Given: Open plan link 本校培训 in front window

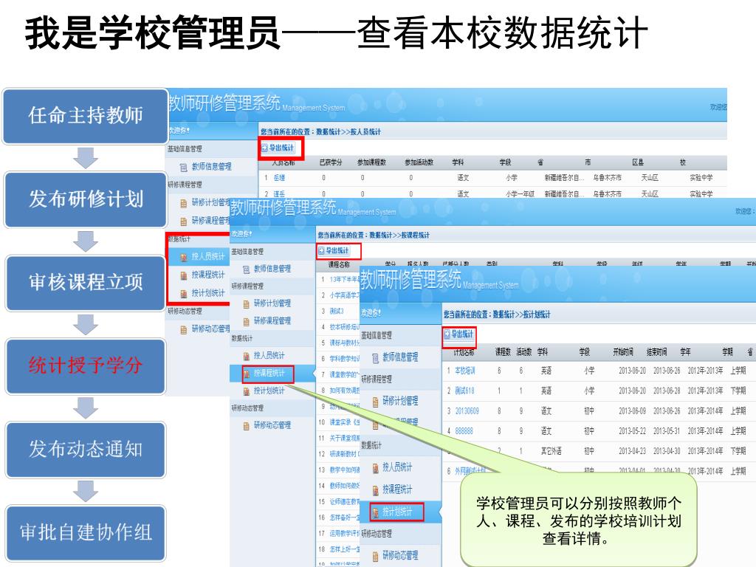Looking at the screenshot, I should pos(465,371).
